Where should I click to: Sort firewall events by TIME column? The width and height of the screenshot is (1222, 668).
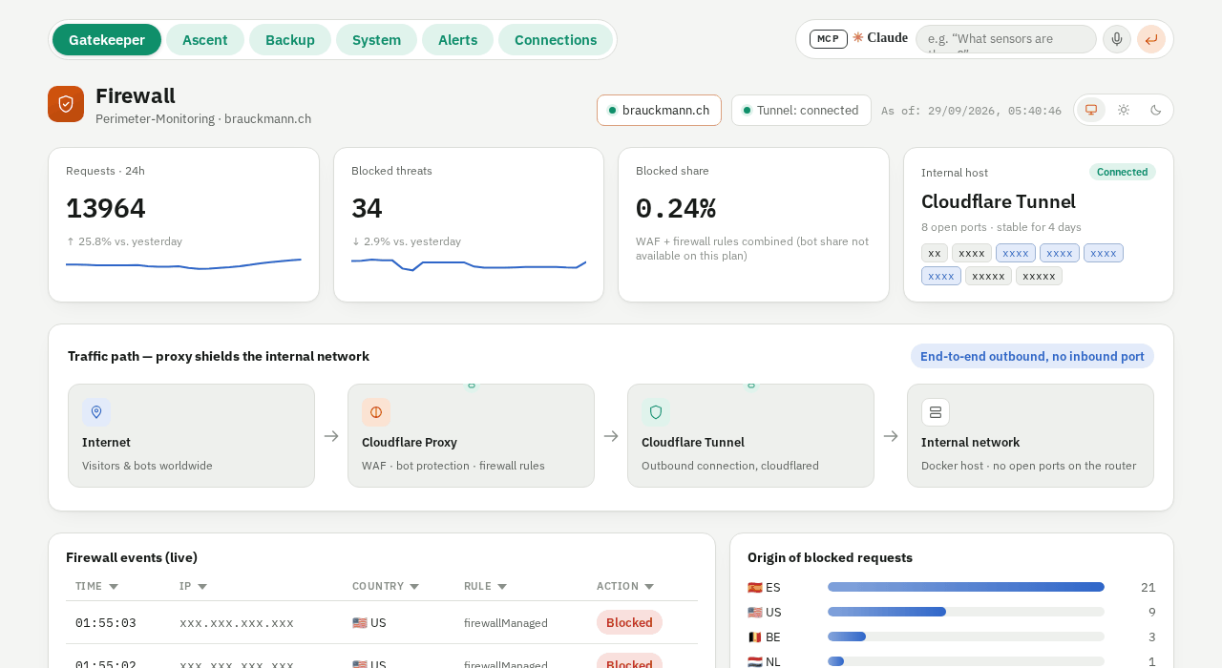click(x=96, y=586)
